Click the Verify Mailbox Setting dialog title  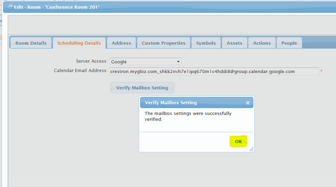171,102
